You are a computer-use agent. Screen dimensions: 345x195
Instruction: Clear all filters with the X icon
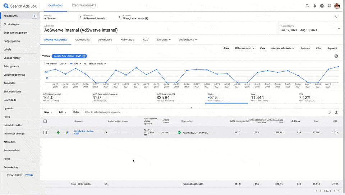point(336,56)
